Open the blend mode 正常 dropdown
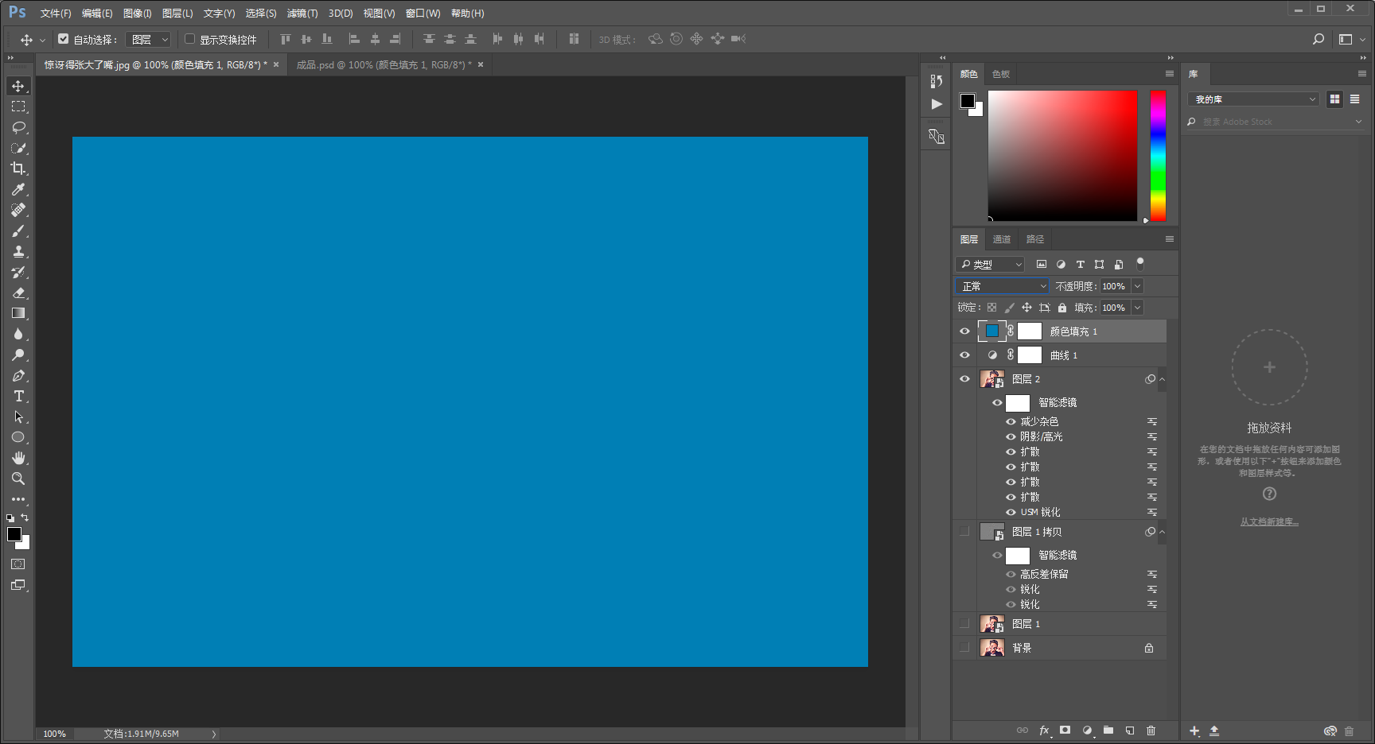 pyautogui.click(x=1003, y=286)
